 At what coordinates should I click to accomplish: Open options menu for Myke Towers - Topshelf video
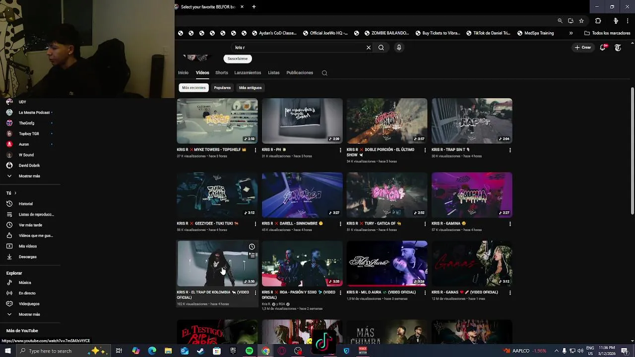[x=255, y=150]
